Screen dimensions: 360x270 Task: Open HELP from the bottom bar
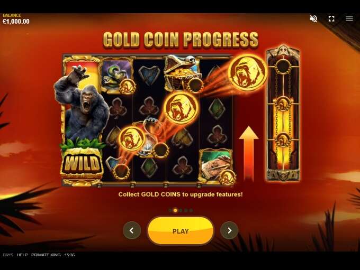[x=22, y=255]
